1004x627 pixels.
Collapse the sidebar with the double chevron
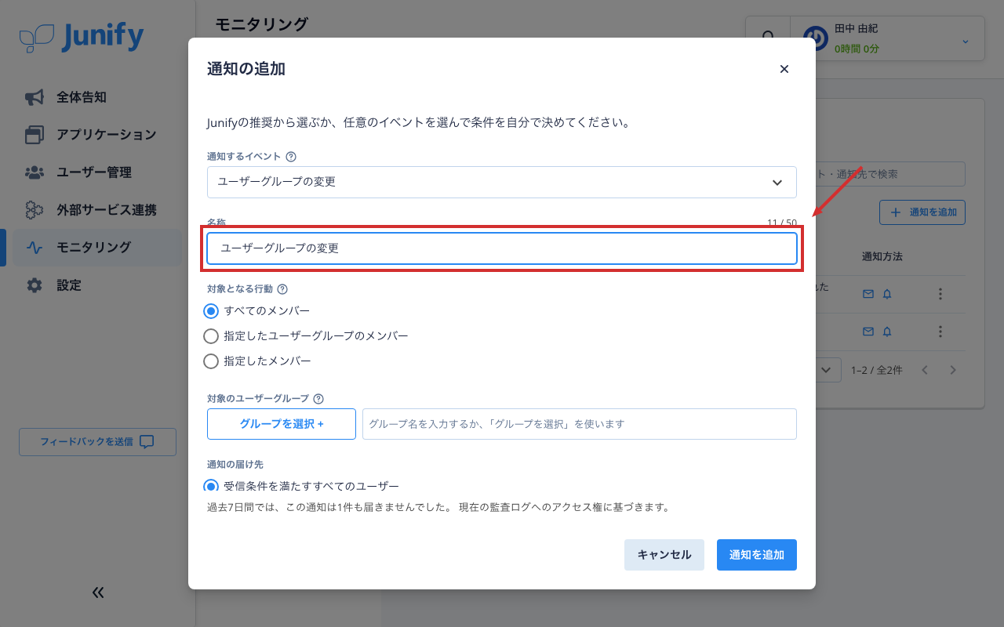pos(98,593)
